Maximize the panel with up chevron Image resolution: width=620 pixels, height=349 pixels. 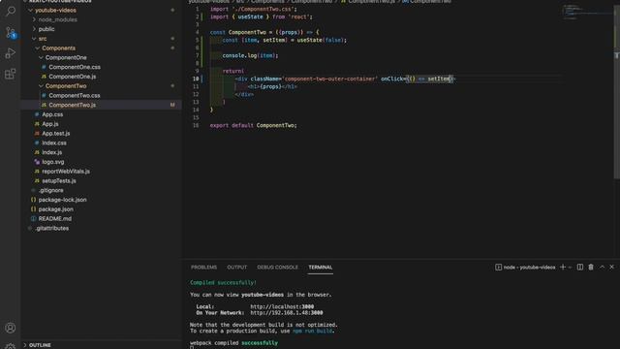pyautogui.click(x=602, y=268)
